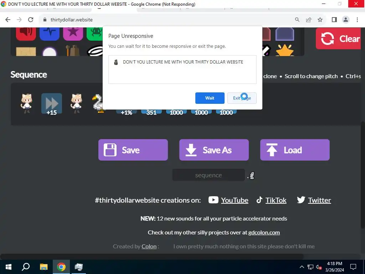Click the moai icon beside the file name field
The width and height of the screenshot is (365, 274).
[252, 176]
